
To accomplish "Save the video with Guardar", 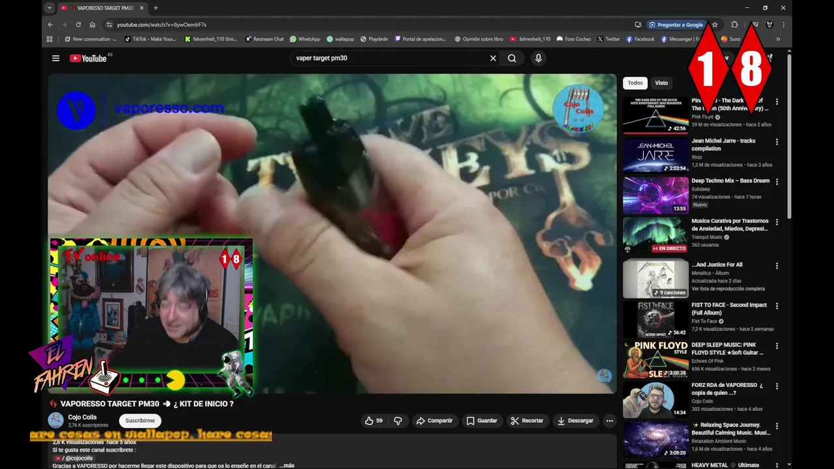I will (482, 421).
